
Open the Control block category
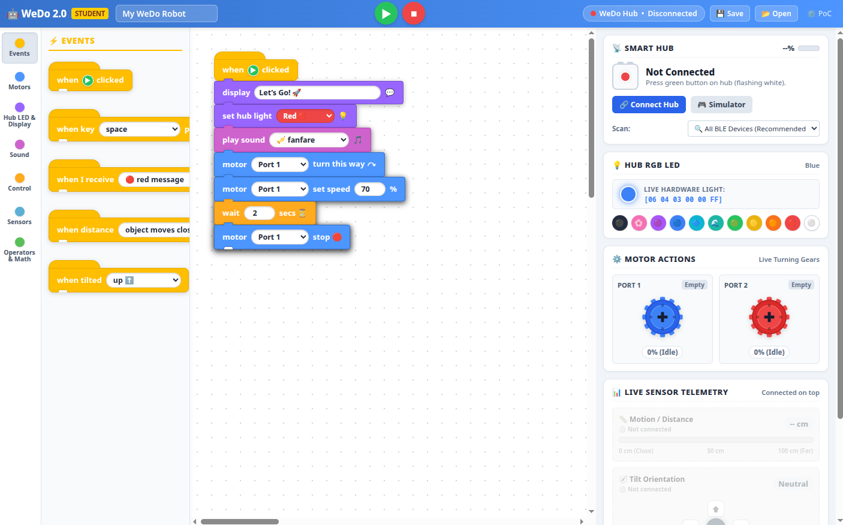[x=20, y=182]
